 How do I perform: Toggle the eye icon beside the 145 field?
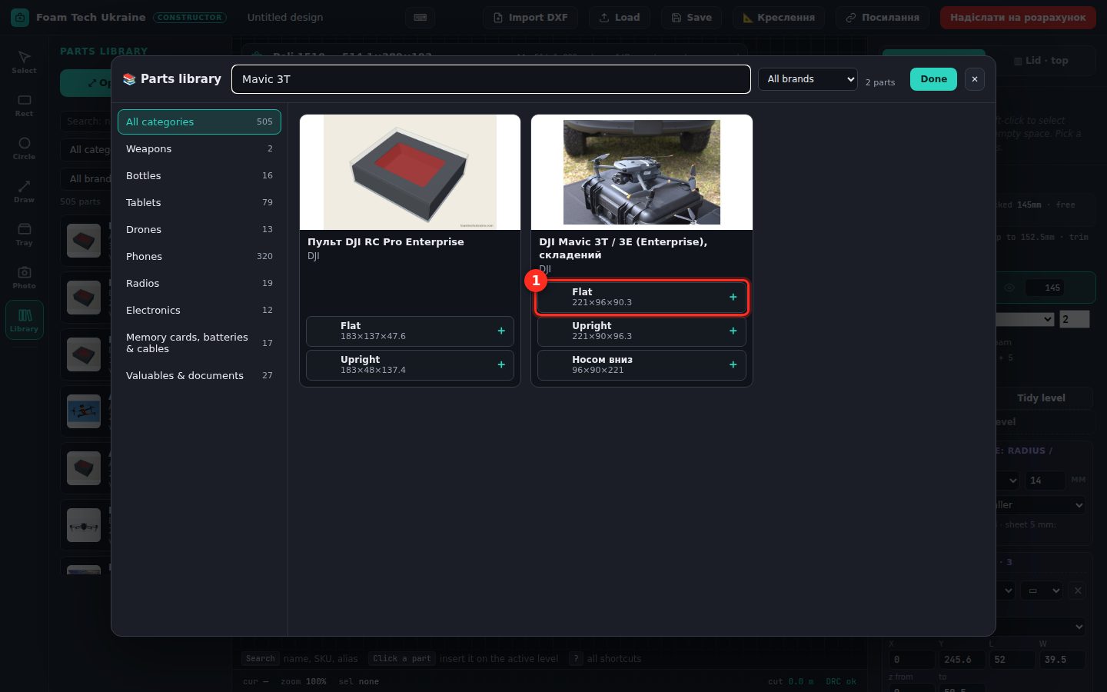pos(1009,288)
